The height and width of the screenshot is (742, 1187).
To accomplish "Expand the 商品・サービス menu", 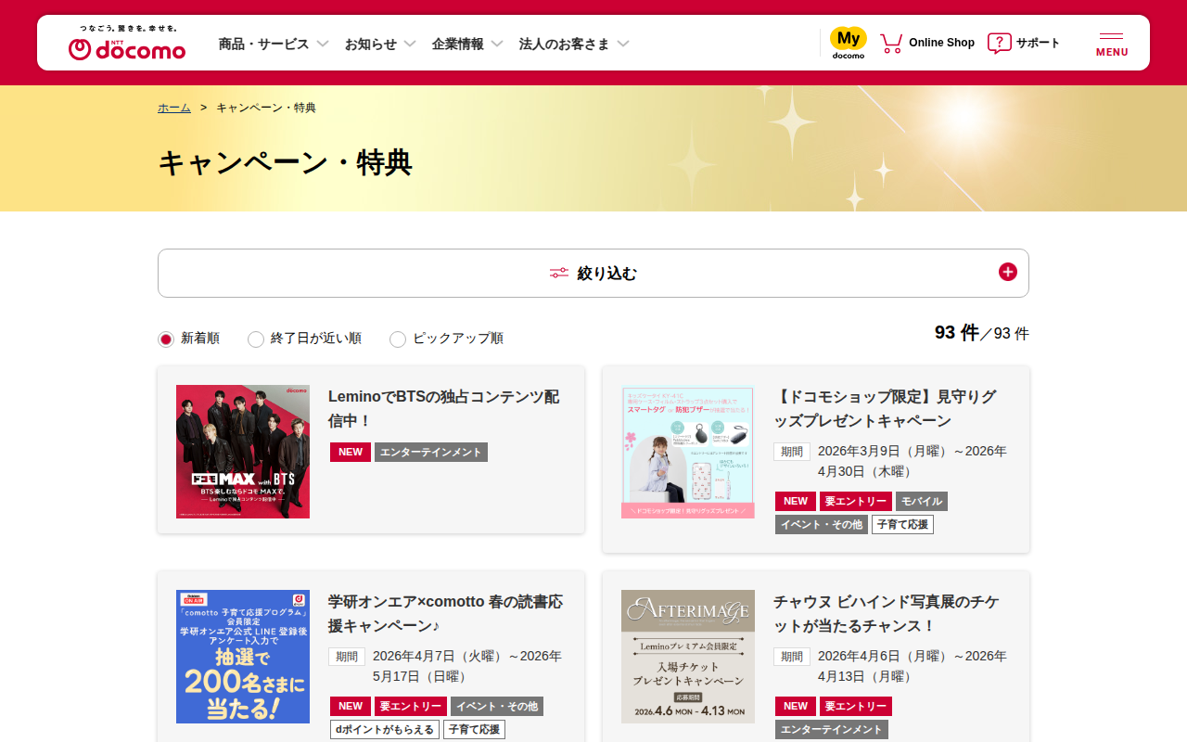I will tap(274, 44).
